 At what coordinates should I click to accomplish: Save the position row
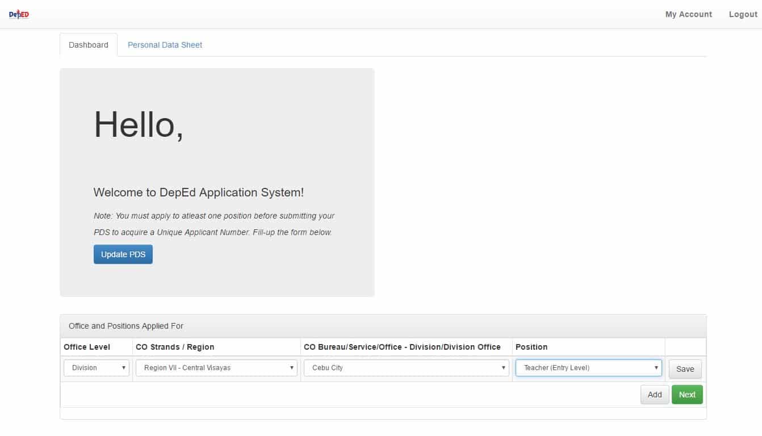[x=685, y=369]
